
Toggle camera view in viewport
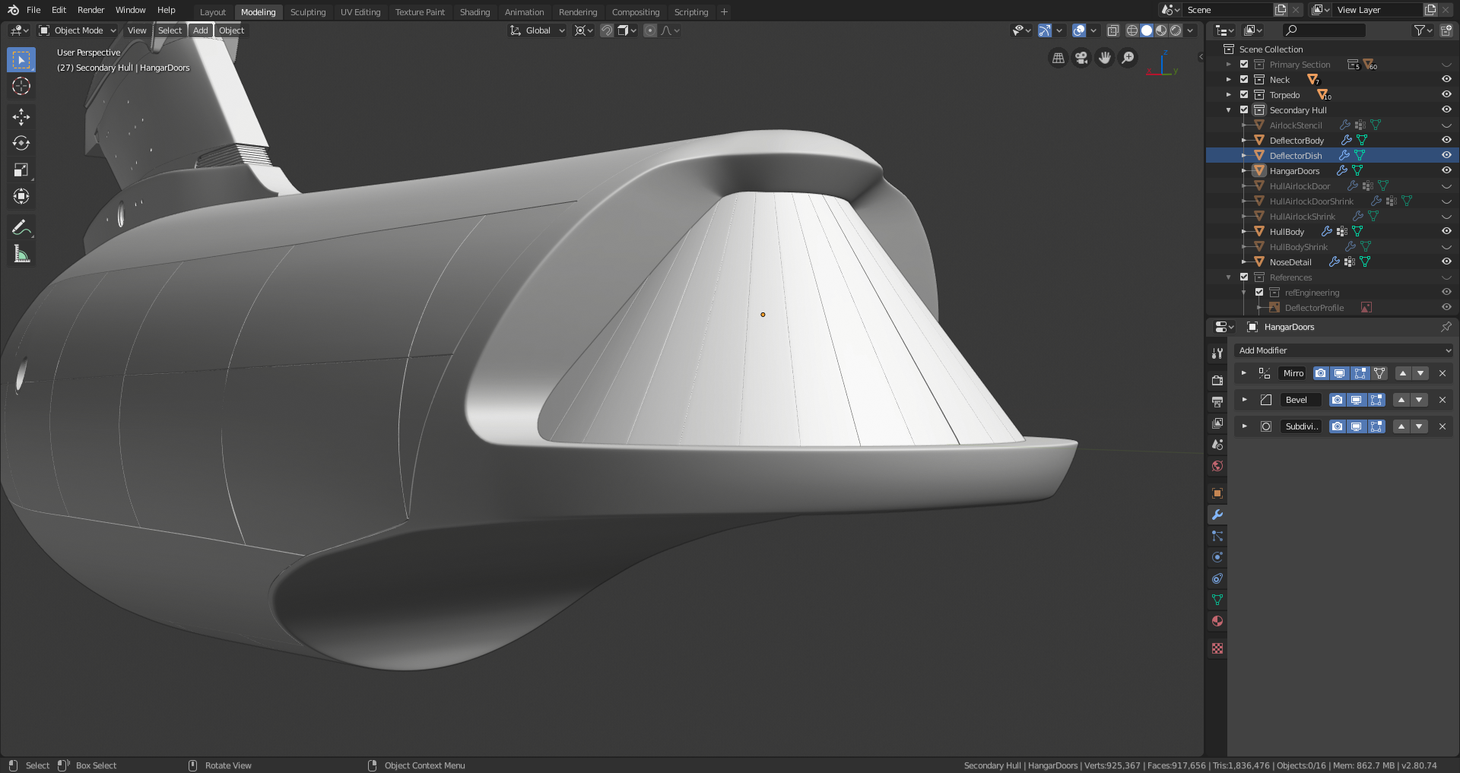coord(1081,58)
